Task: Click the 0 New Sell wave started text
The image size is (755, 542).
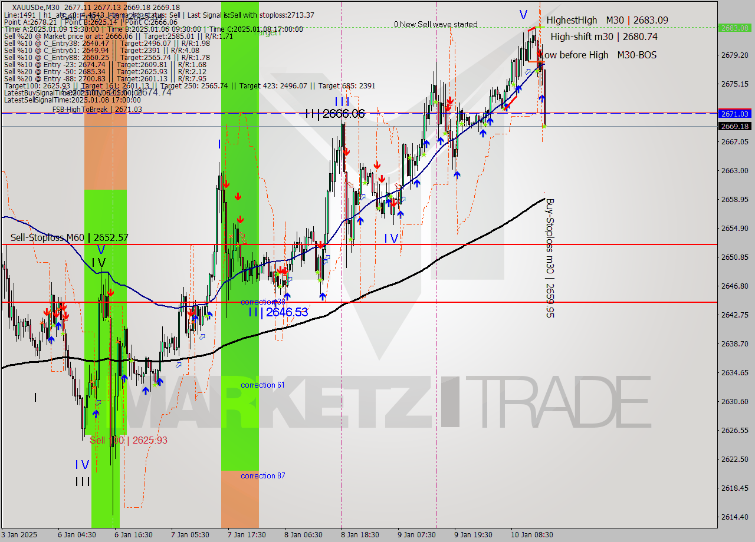Action: tap(436, 24)
